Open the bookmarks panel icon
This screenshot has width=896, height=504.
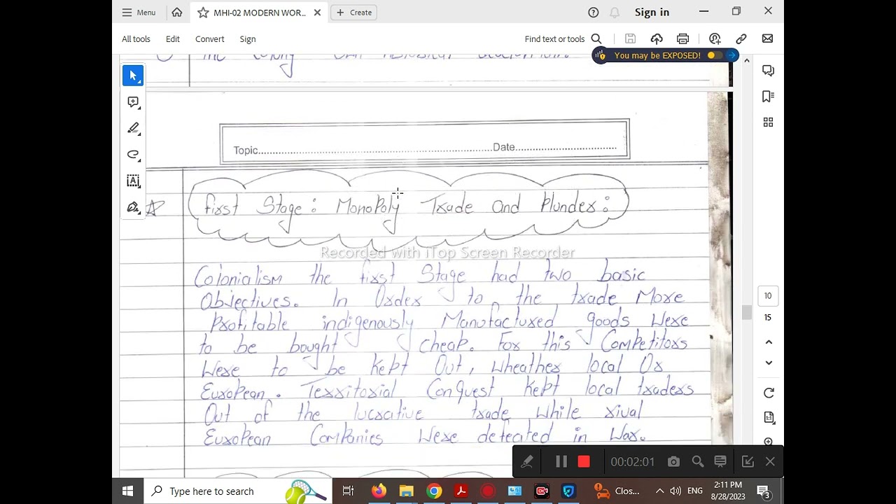[x=768, y=97]
